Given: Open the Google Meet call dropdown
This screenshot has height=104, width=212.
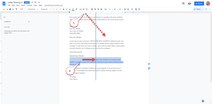Looking at the screenshot, I should (190, 3).
